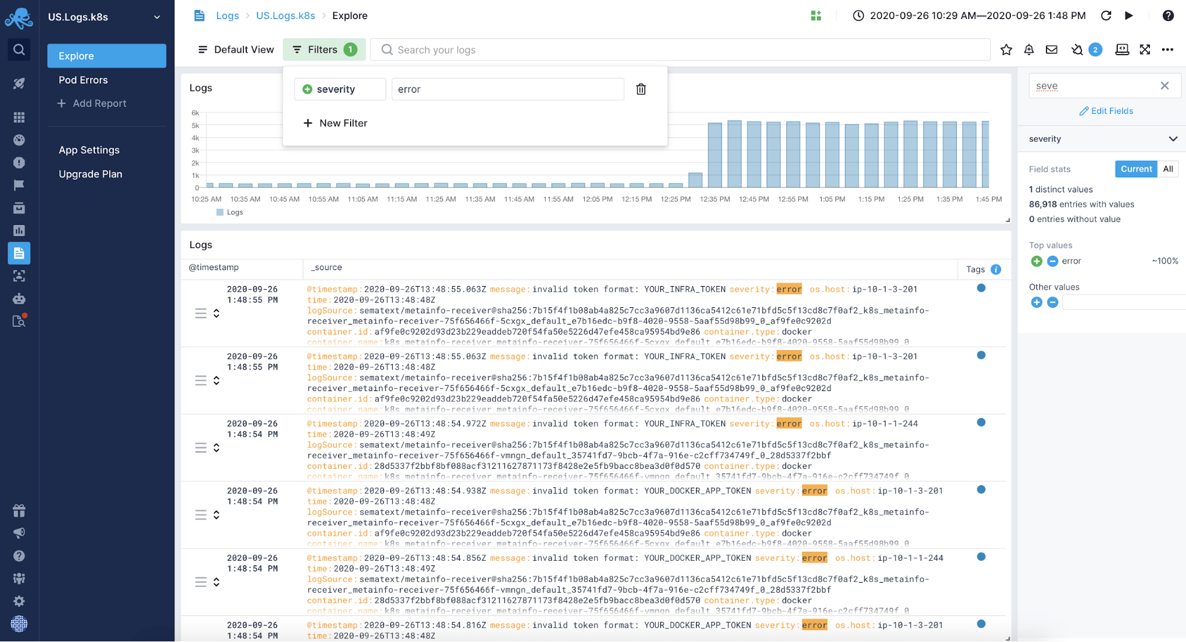Open Filters dropdown panel
The height and width of the screenshot is (642, 1186).
[324, 50]
